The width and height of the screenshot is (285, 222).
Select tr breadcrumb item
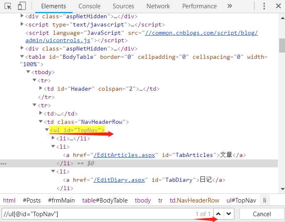pos(160,200)
